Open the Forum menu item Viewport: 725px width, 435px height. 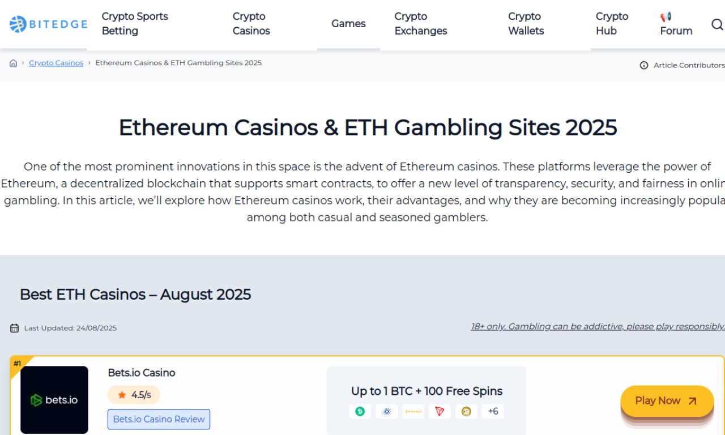[x=676, y=24]
